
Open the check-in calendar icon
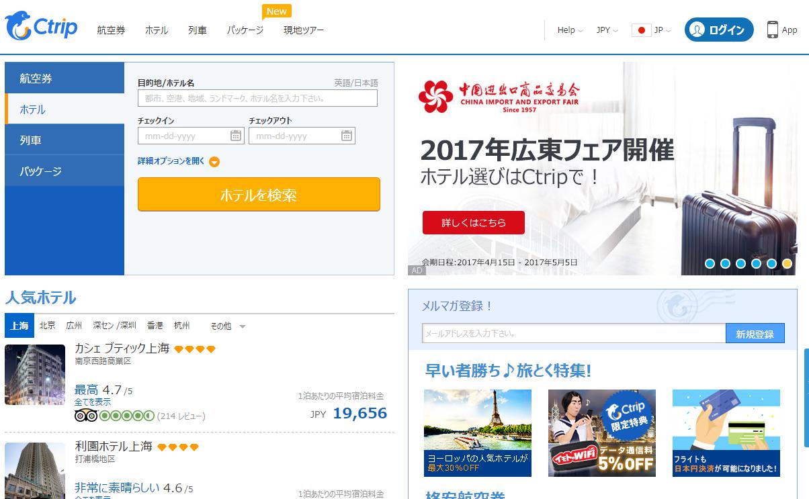tap(236, 136)
